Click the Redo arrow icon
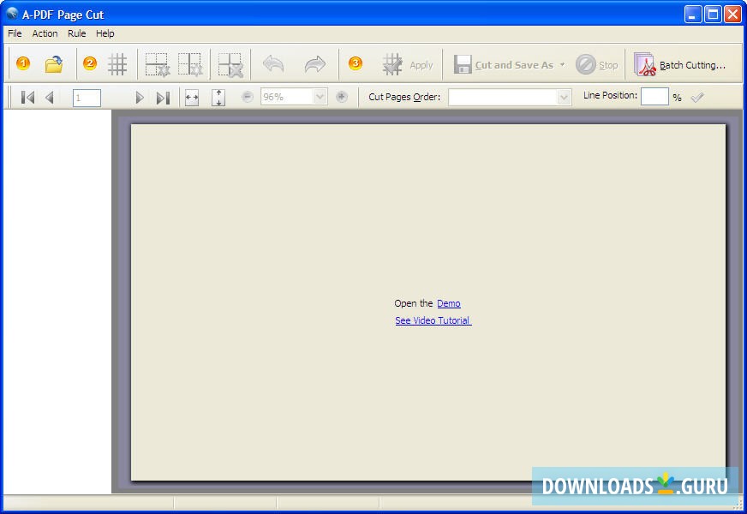 coord(315,64)
